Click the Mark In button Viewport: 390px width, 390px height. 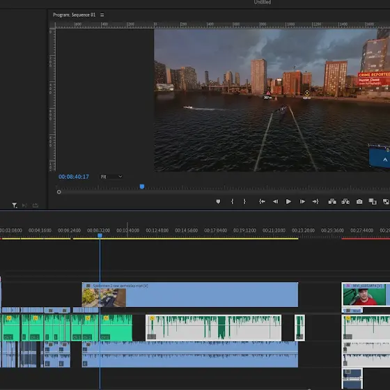[233, 201]
